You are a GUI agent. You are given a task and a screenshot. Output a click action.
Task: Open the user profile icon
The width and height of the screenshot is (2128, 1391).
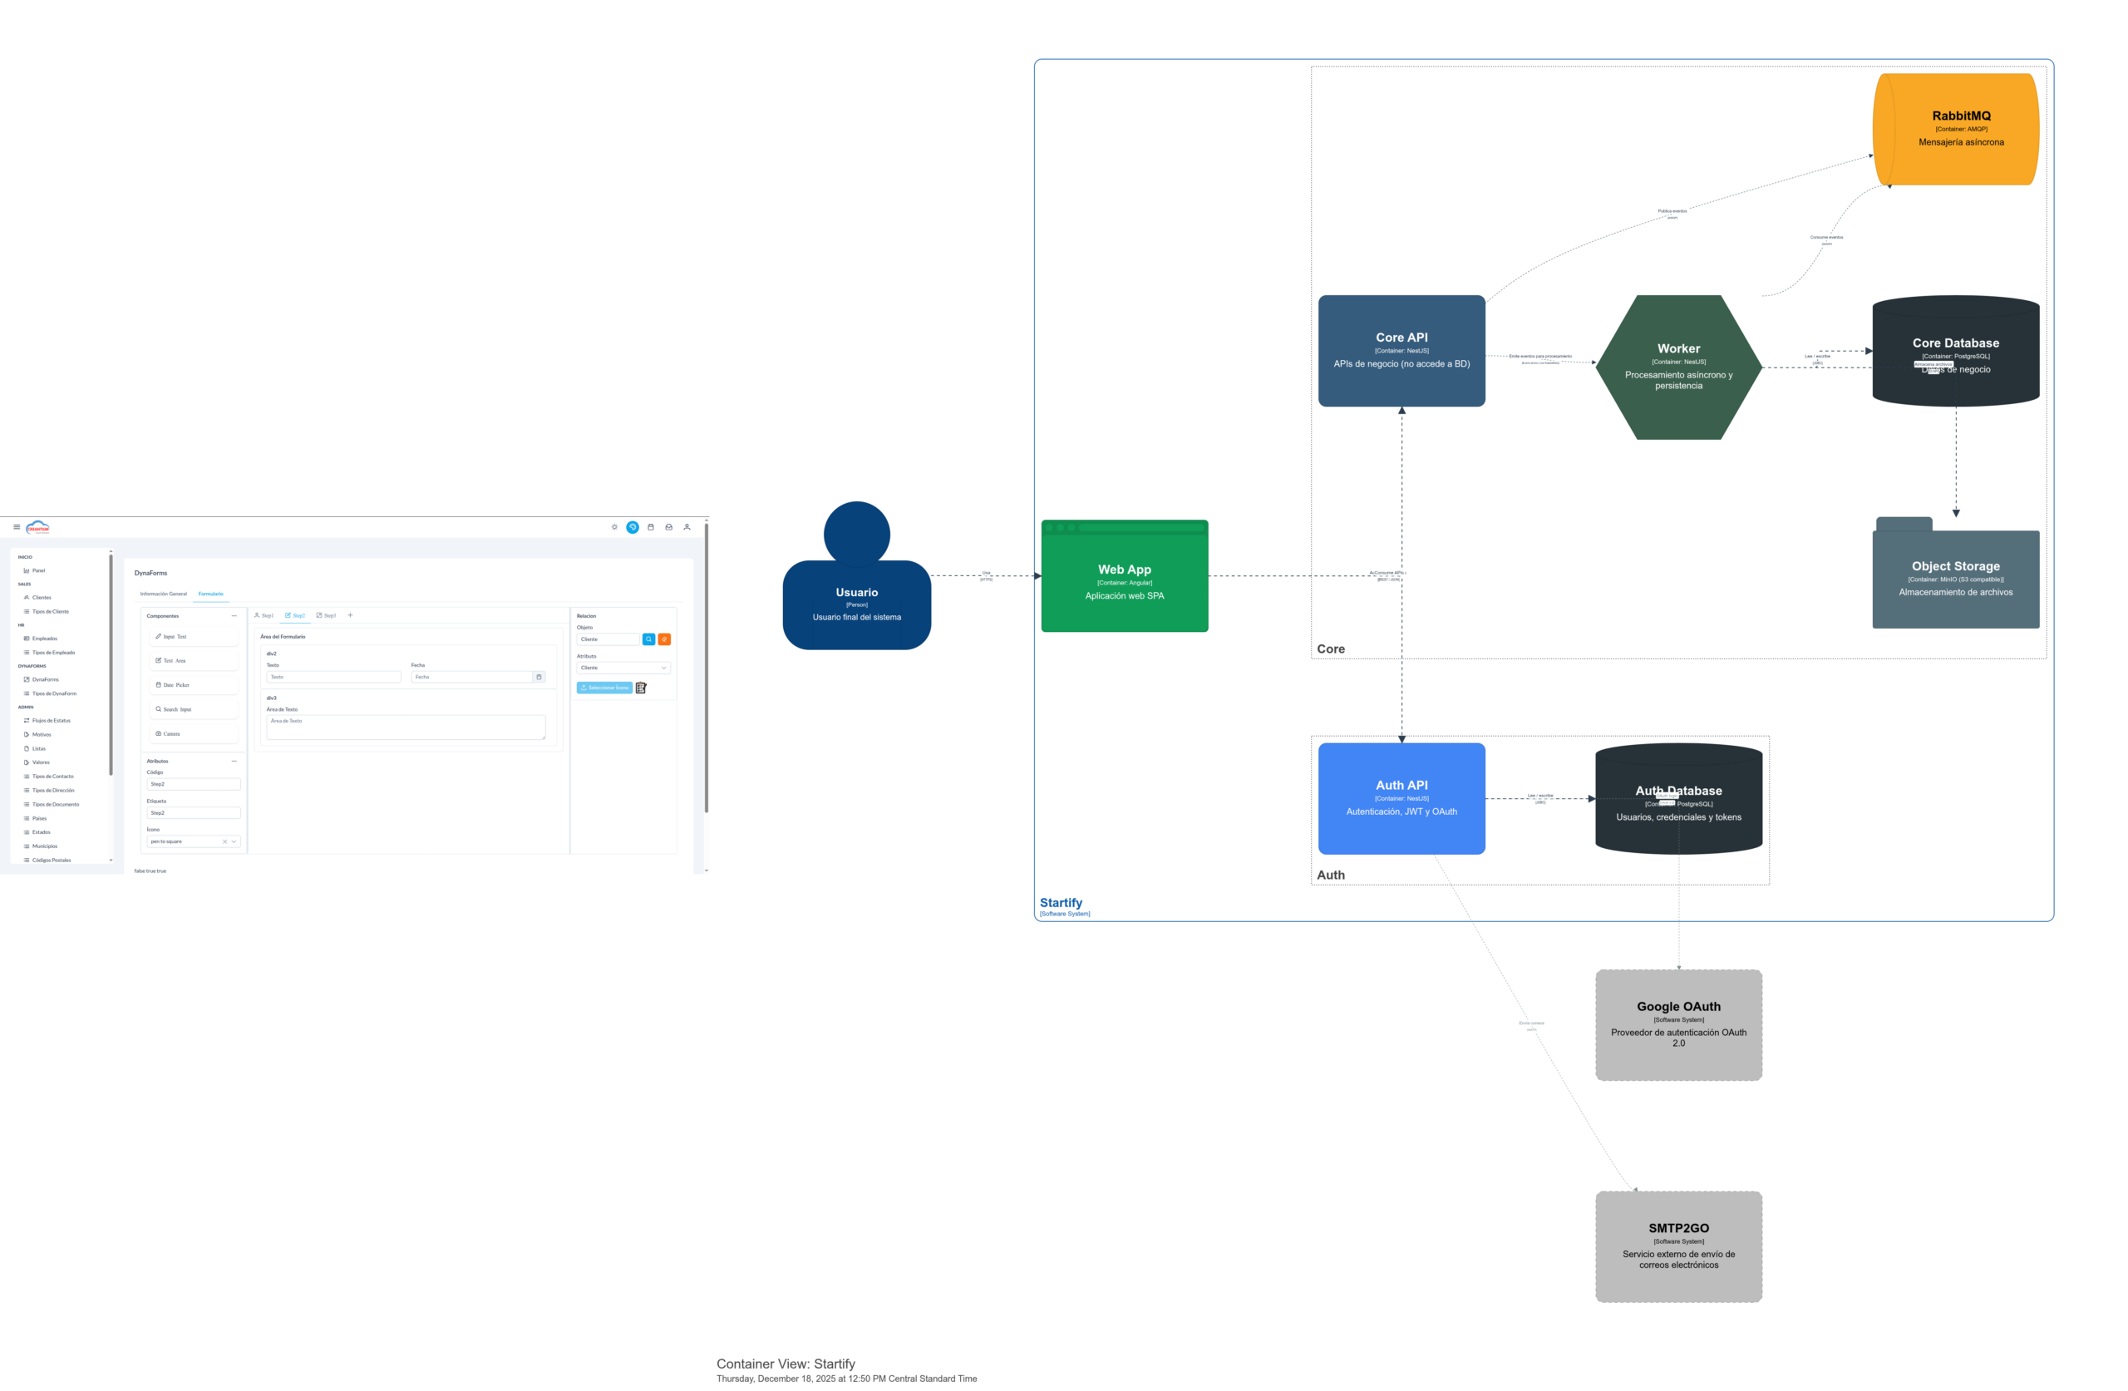click(687, 527)
